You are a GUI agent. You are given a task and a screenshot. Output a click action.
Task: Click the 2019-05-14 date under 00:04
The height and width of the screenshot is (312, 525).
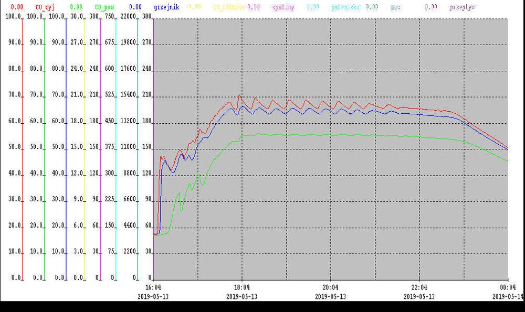(508, 296)
